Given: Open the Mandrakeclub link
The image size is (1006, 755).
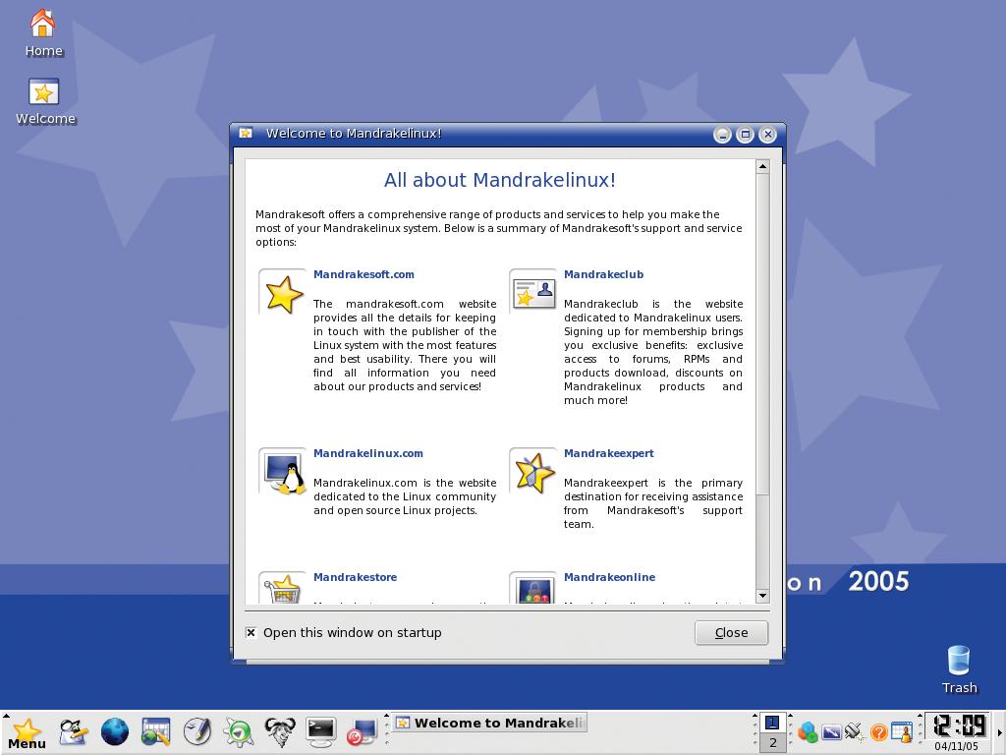Looking at the screenshot, I should tap(604, 274).
